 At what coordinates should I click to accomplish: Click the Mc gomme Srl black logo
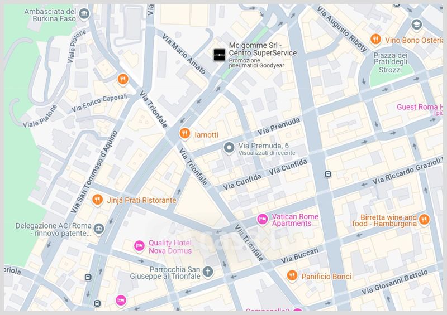click(220, 55)
